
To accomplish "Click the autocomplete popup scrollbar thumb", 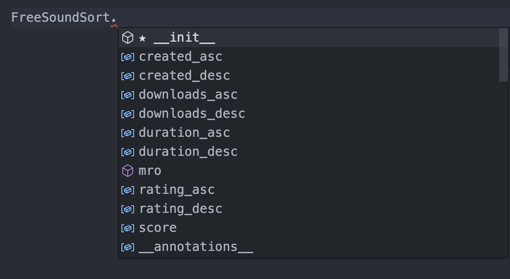I will pyautogui.click(x=503, y=55).
